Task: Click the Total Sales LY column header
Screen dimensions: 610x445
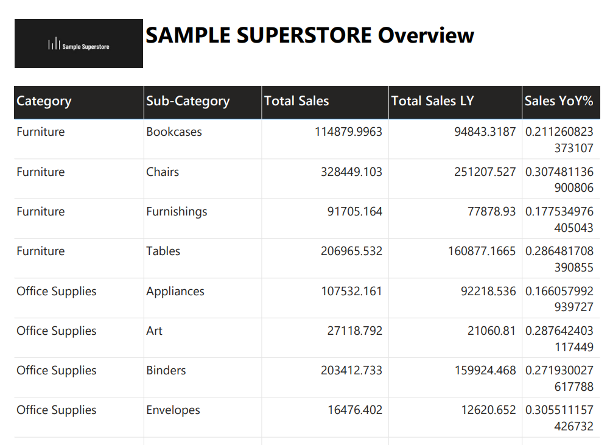Action: pos(432,102)
